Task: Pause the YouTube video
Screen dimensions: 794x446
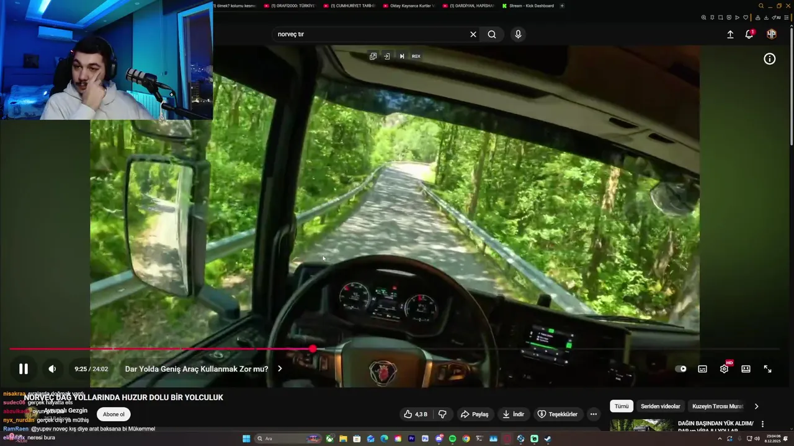Action: click(23, 369)
